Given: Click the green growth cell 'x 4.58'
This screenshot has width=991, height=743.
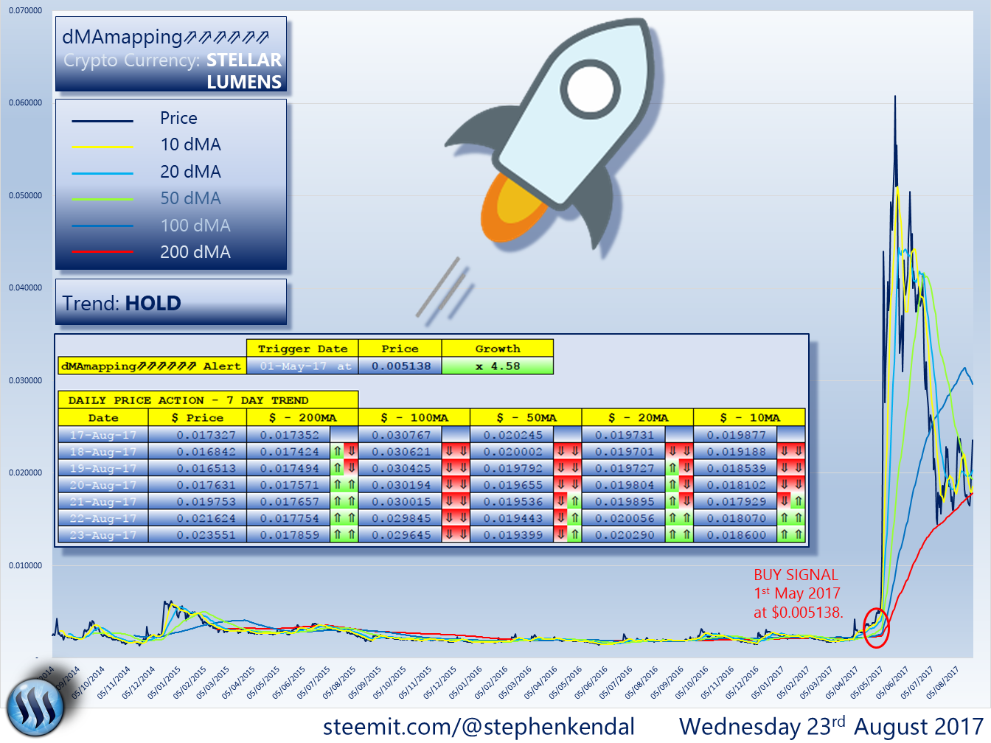Looking at the screenshot, I should click(498, 366).
